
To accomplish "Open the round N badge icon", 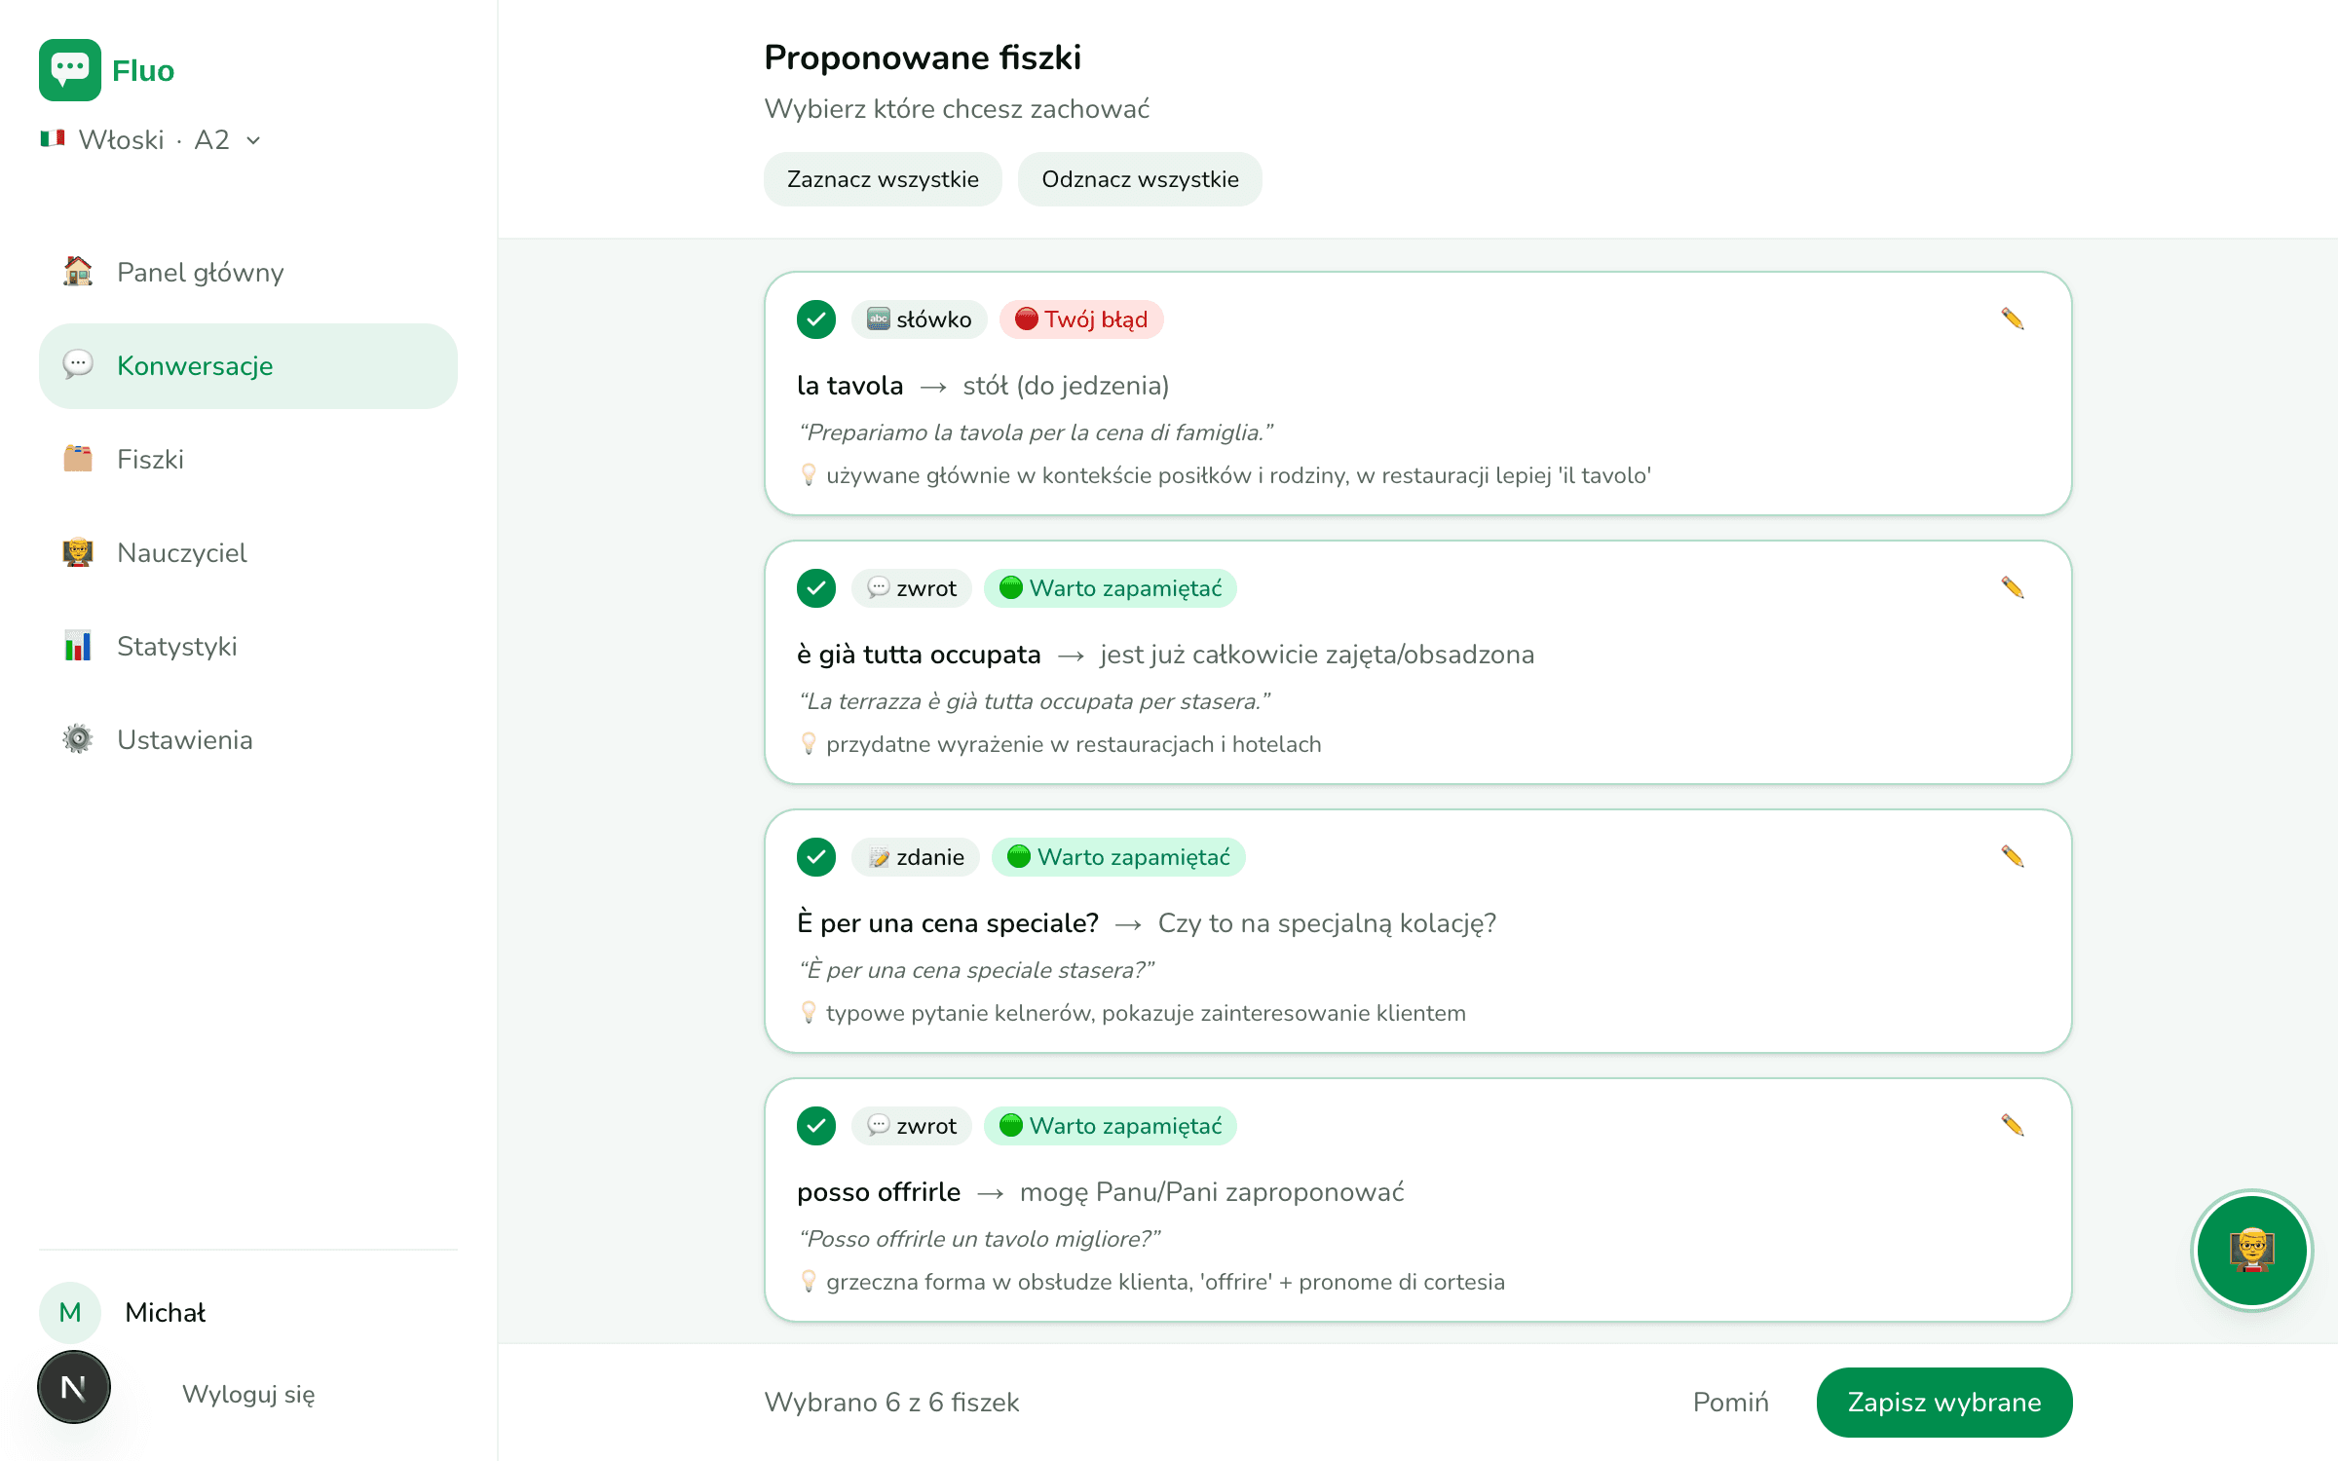I will click(74, 1387).
